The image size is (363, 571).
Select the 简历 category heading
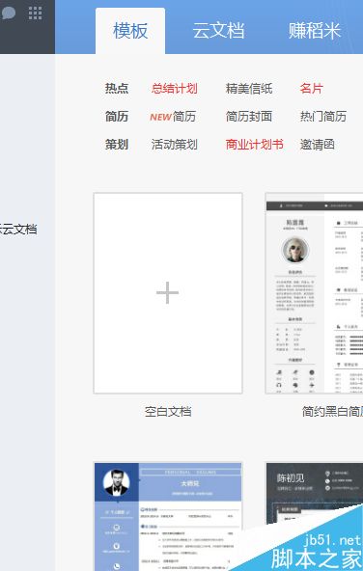pos(117,117)
